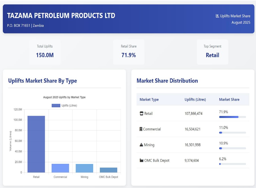The image size is (256, 188).
Task: Click the Uplifts (Litres) column header
Action: coord(195,100)
